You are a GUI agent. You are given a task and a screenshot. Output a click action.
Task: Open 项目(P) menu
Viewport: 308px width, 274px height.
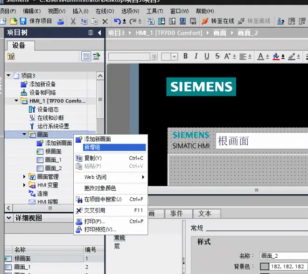pos(8,11)
